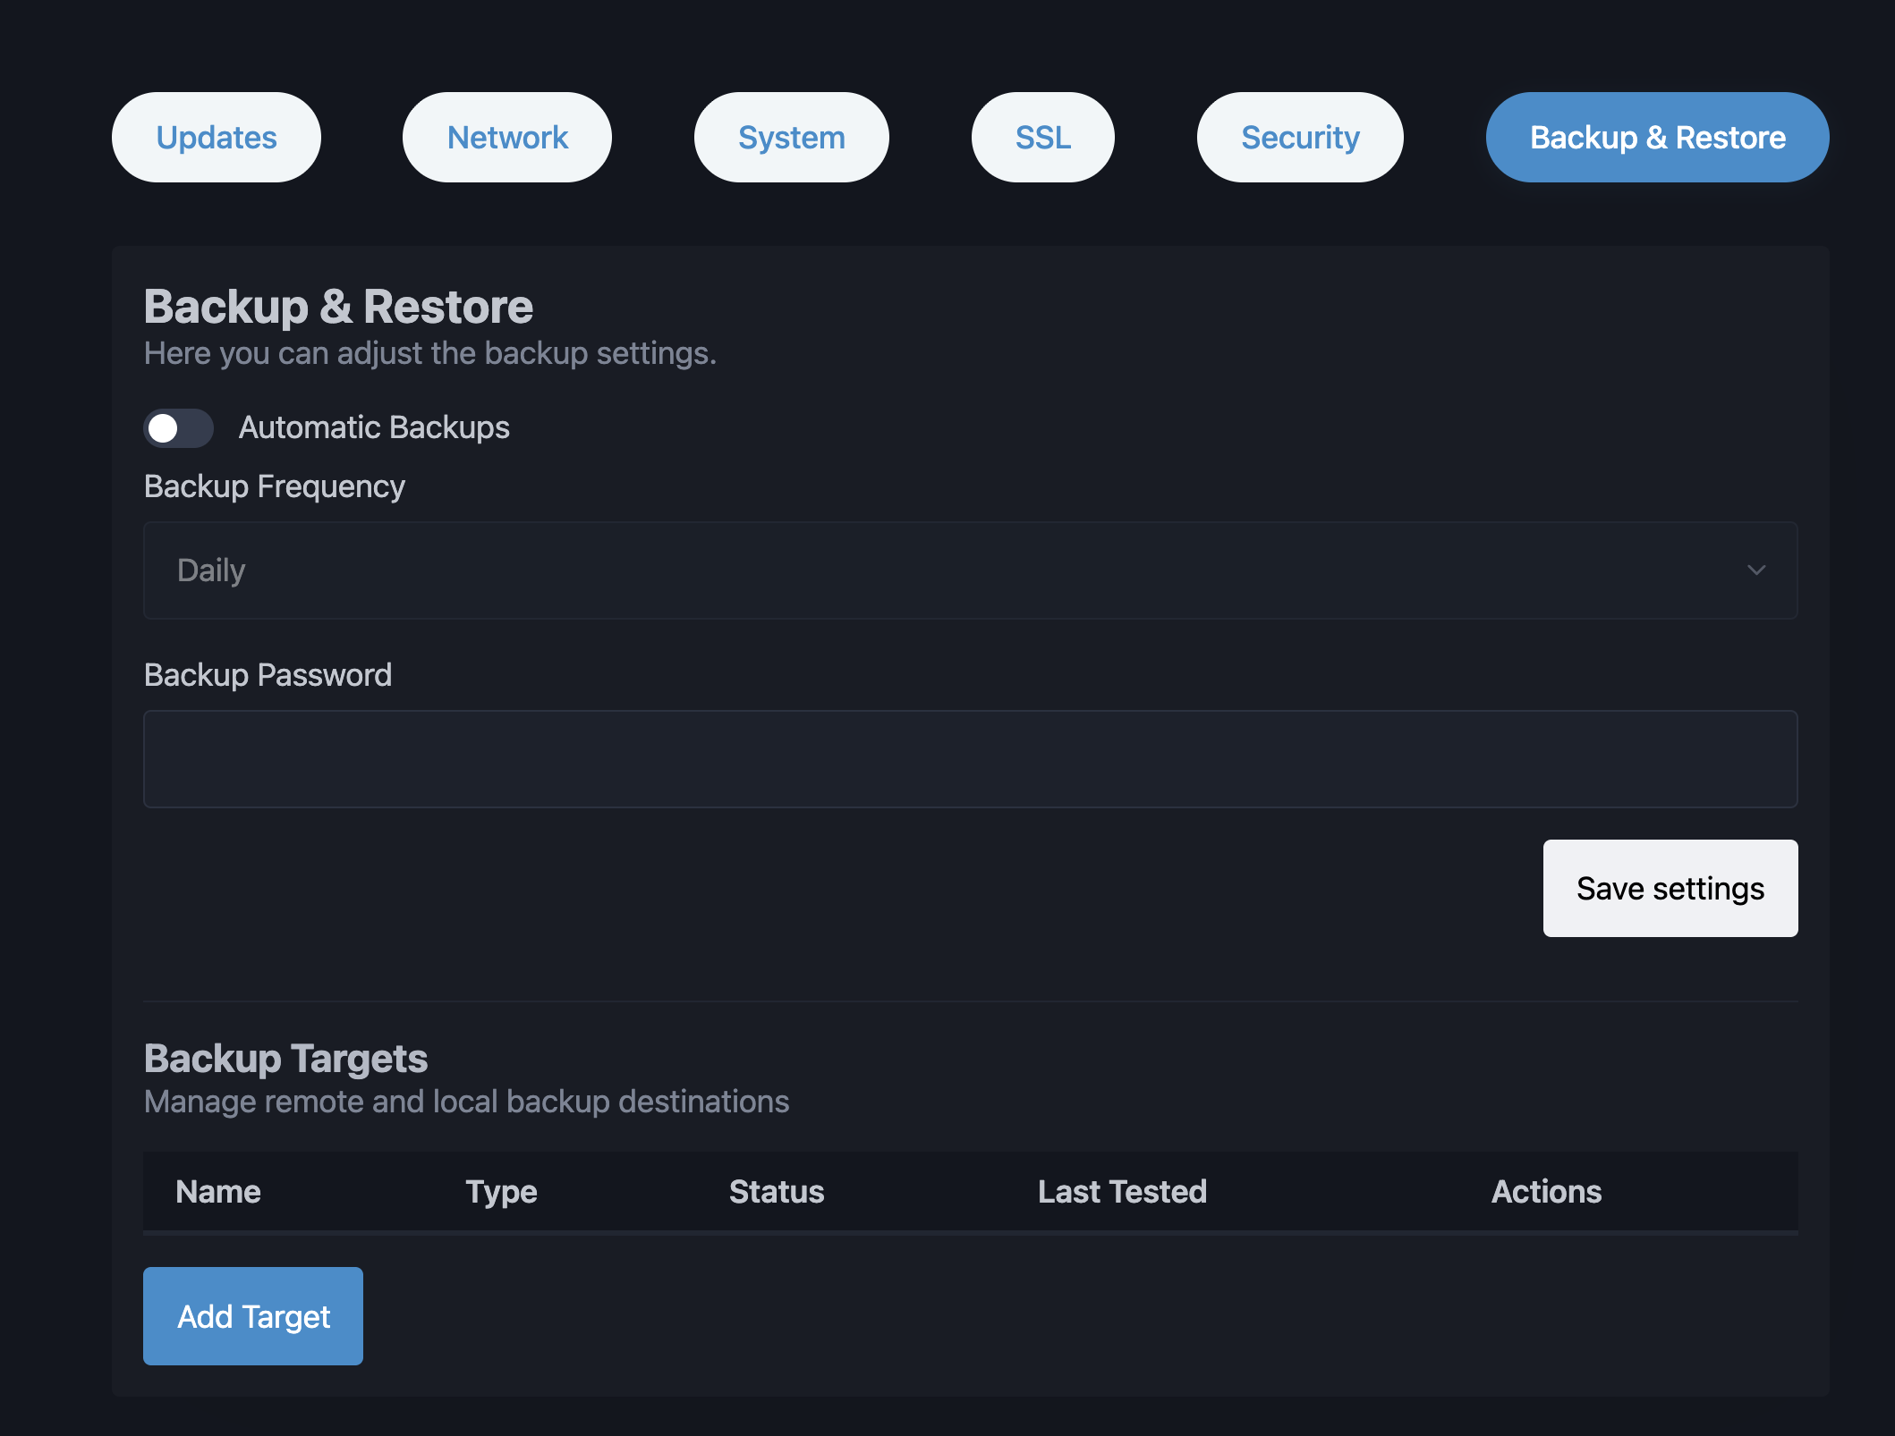Click the chevron on the Daily selector
1895x1436 pixels.
(x=1757, y=570)
